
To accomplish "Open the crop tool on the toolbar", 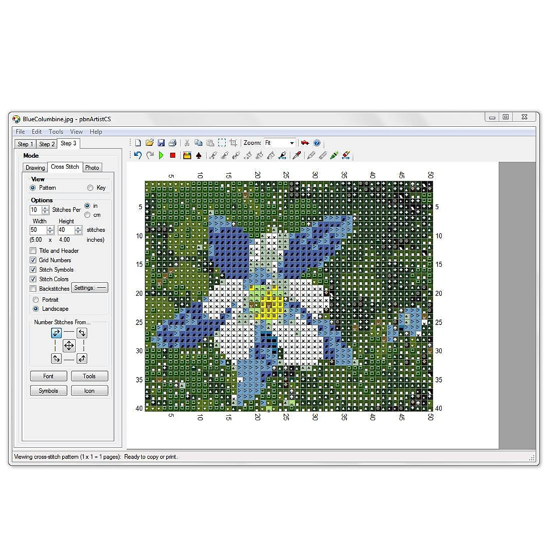I will (x=233, y=142).
